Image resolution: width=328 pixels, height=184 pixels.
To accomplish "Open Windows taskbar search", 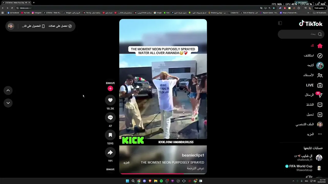I will pyautogui.click(x=133, y=181).
